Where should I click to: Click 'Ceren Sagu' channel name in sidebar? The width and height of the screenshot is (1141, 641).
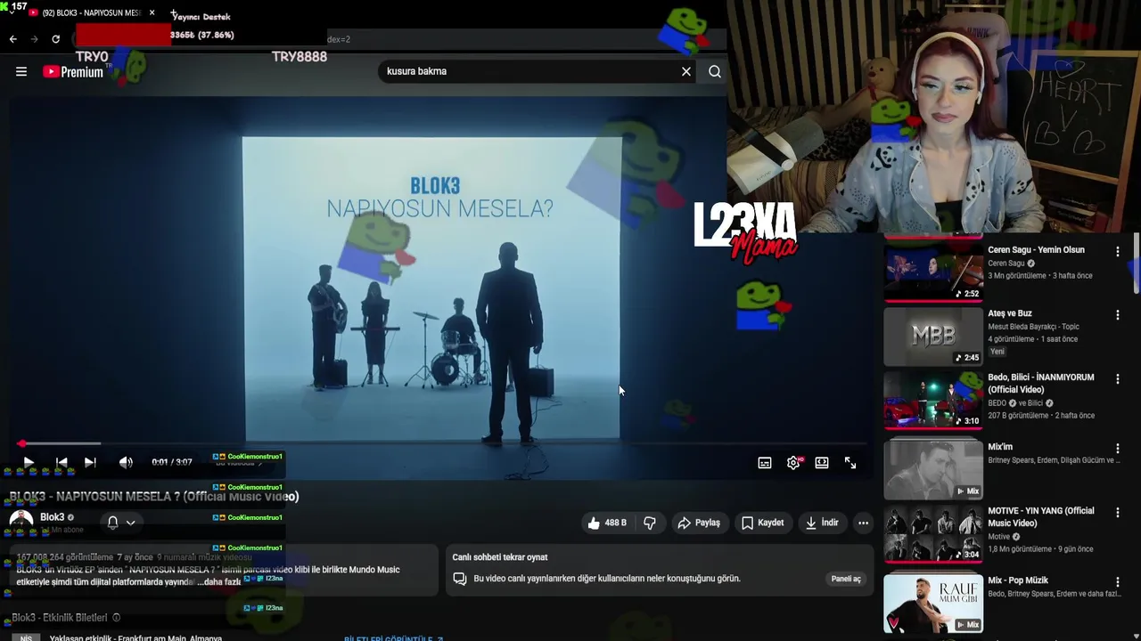(x=1006, y=264)
